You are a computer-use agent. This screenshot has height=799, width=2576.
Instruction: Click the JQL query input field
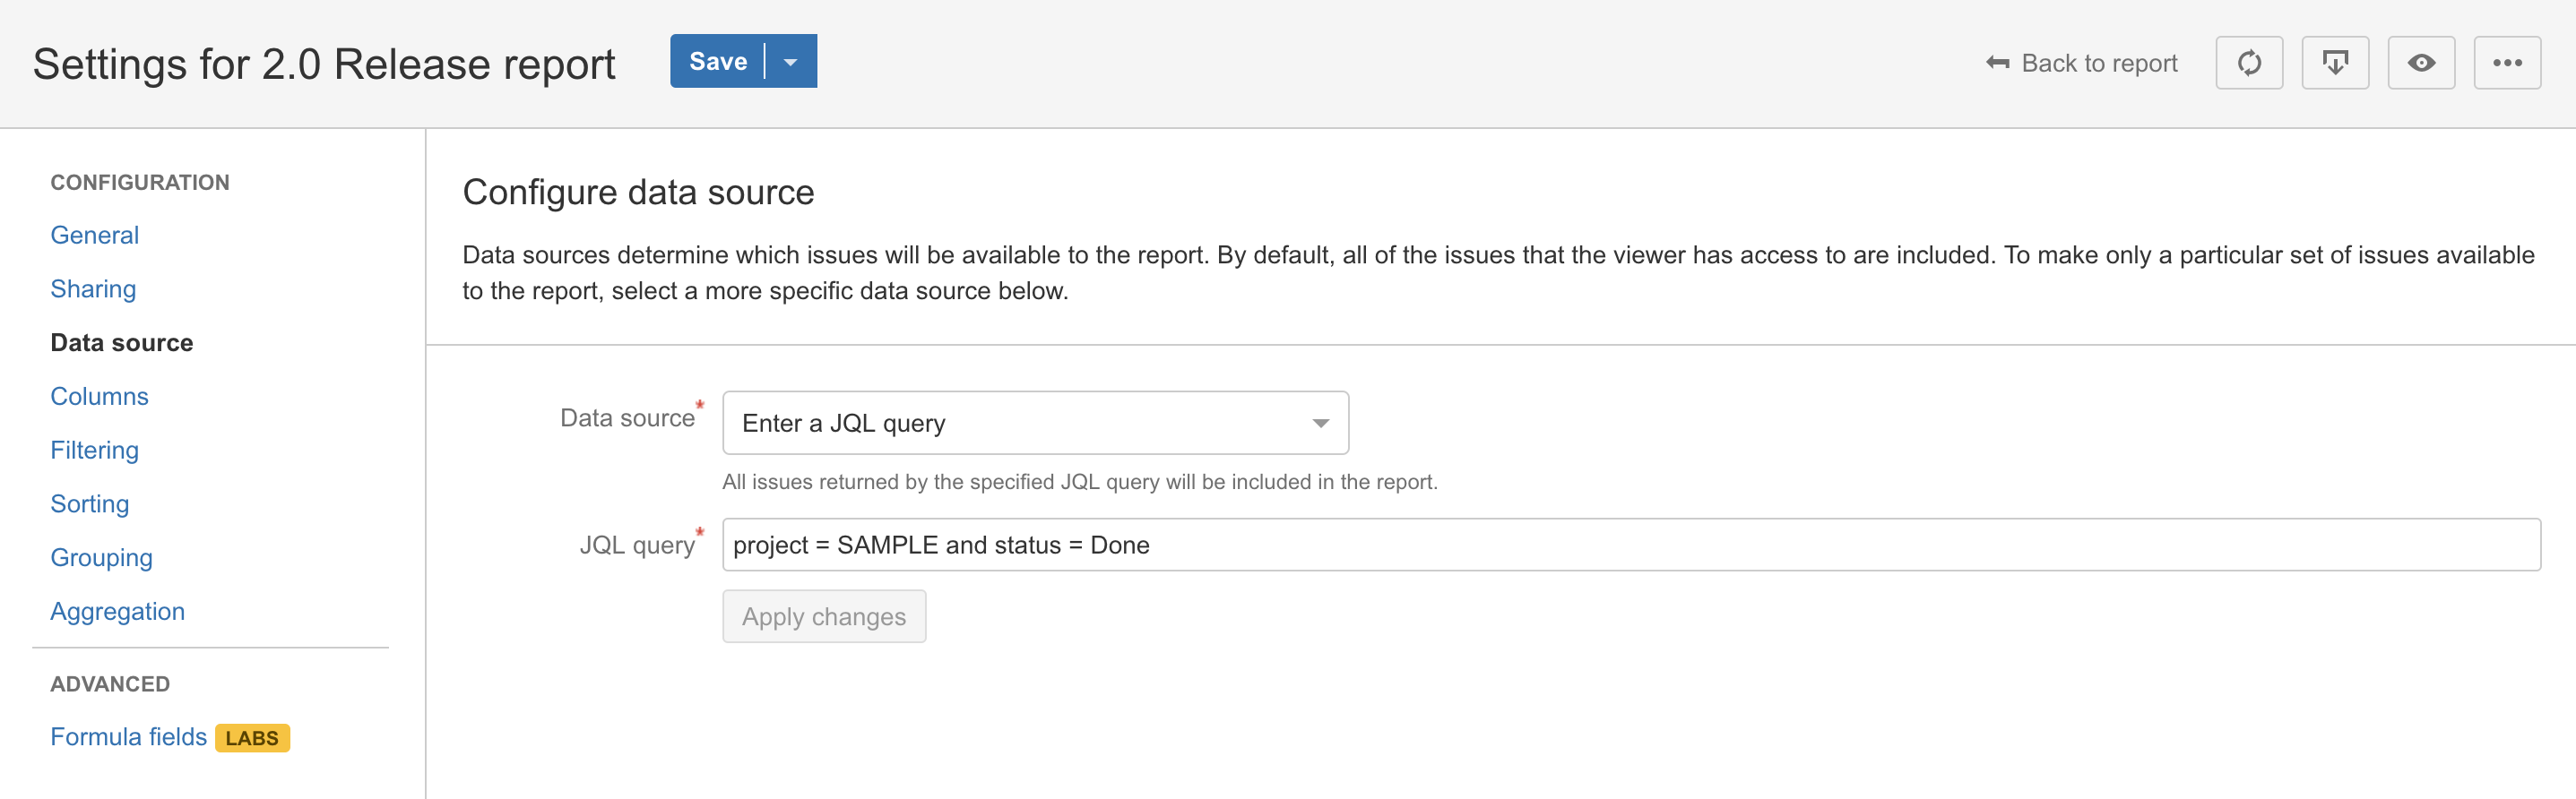point(1631,545)
